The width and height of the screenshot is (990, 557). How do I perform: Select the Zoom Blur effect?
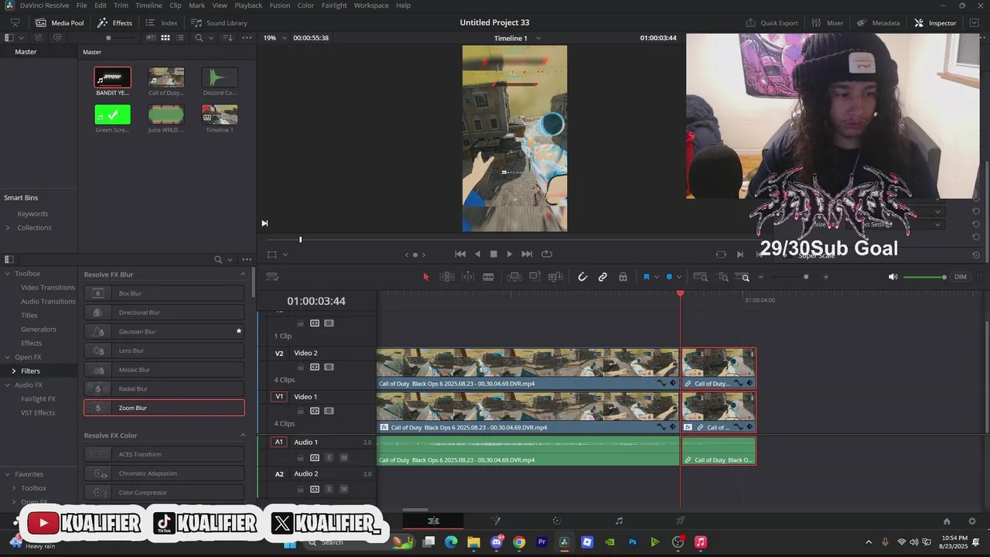pyautogui.click(x=164, y=408)
